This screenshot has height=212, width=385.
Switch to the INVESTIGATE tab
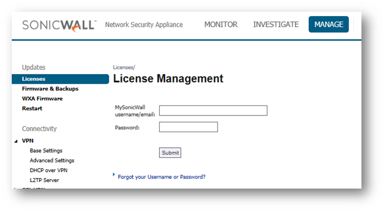click(276, 25)
